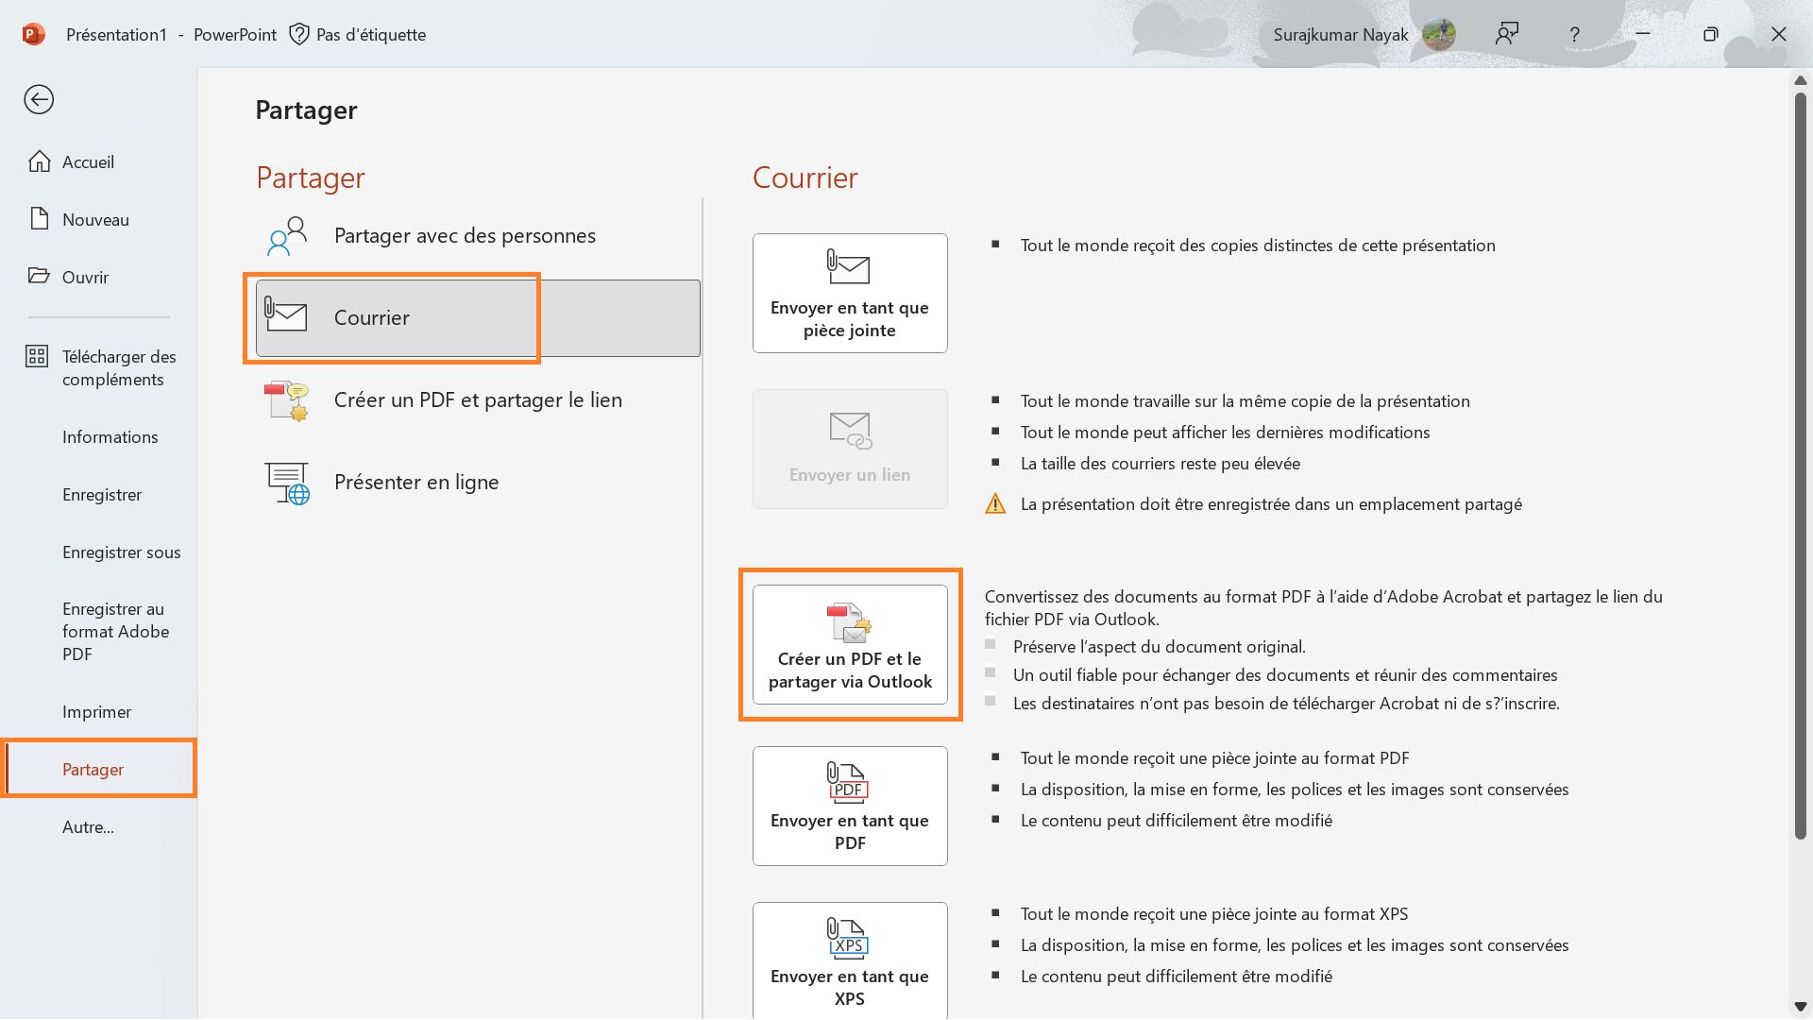Click the Accueil home icon
Viewport: 1813px width, 1020px height.
tap(40, 161)
